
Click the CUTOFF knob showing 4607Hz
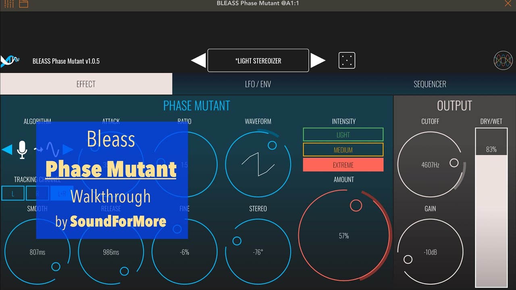(x=430, y=164)
